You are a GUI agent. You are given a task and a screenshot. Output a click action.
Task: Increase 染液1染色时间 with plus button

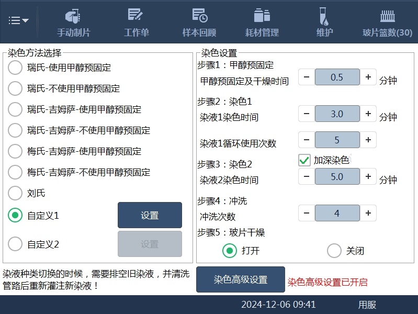click(368, 114)
